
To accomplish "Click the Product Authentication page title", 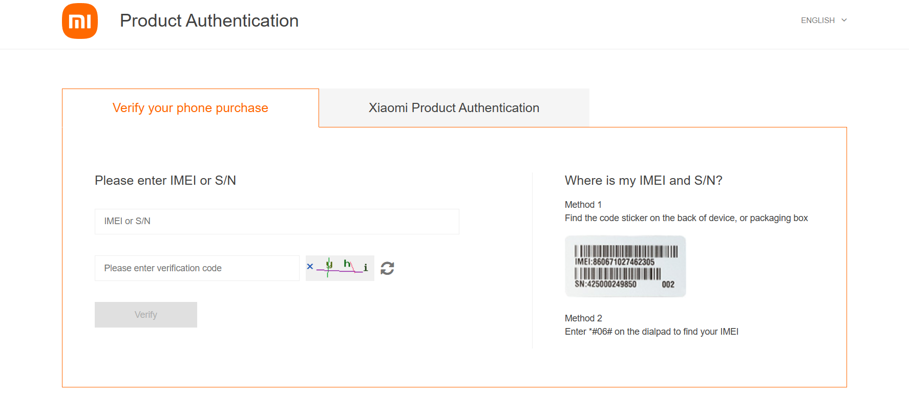I will [209, 21].
